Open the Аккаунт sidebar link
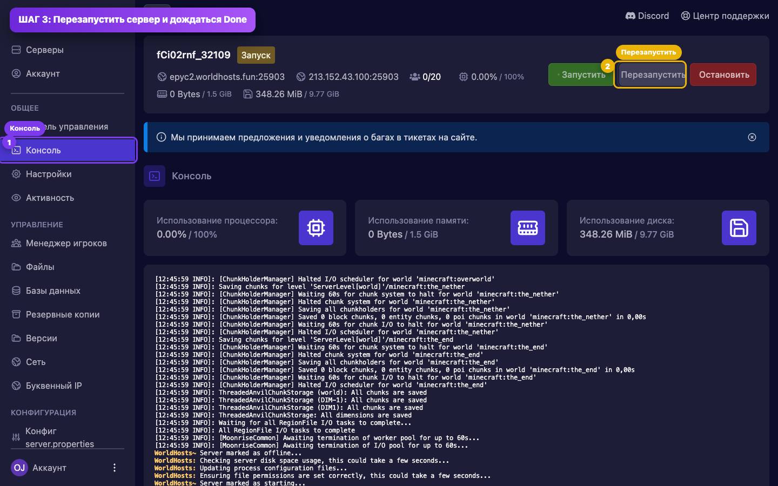The image size is (778, 486). 68,73
